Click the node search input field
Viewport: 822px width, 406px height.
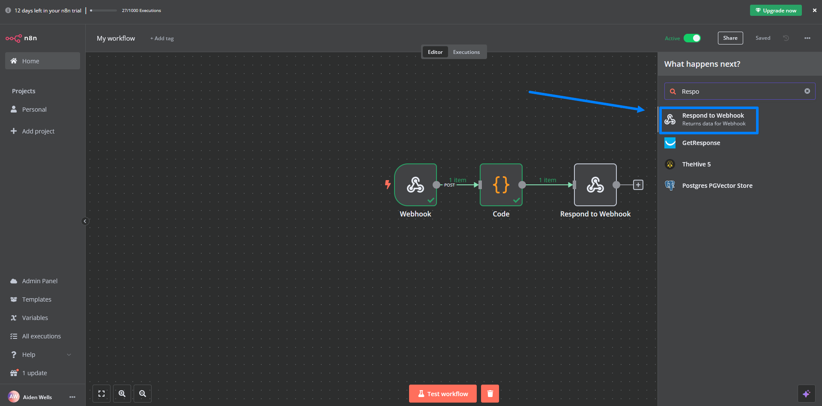740,91
